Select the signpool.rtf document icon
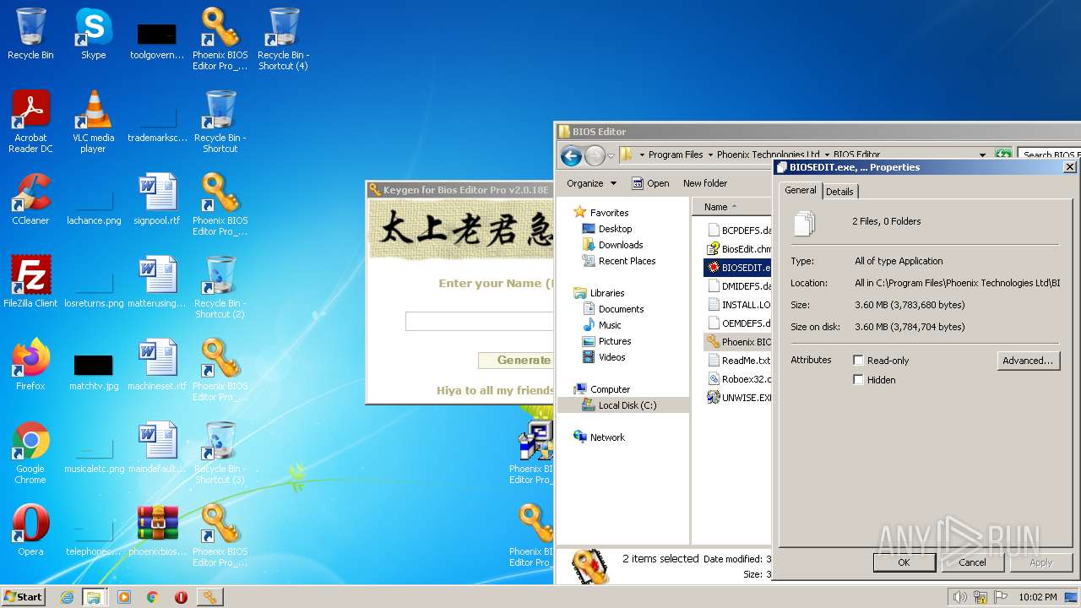The image size is (1081, 608). [157, 199]
